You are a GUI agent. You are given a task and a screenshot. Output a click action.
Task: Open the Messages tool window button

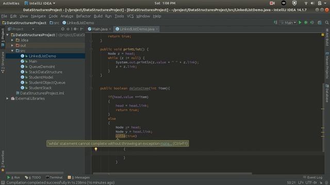coord(79,177)
